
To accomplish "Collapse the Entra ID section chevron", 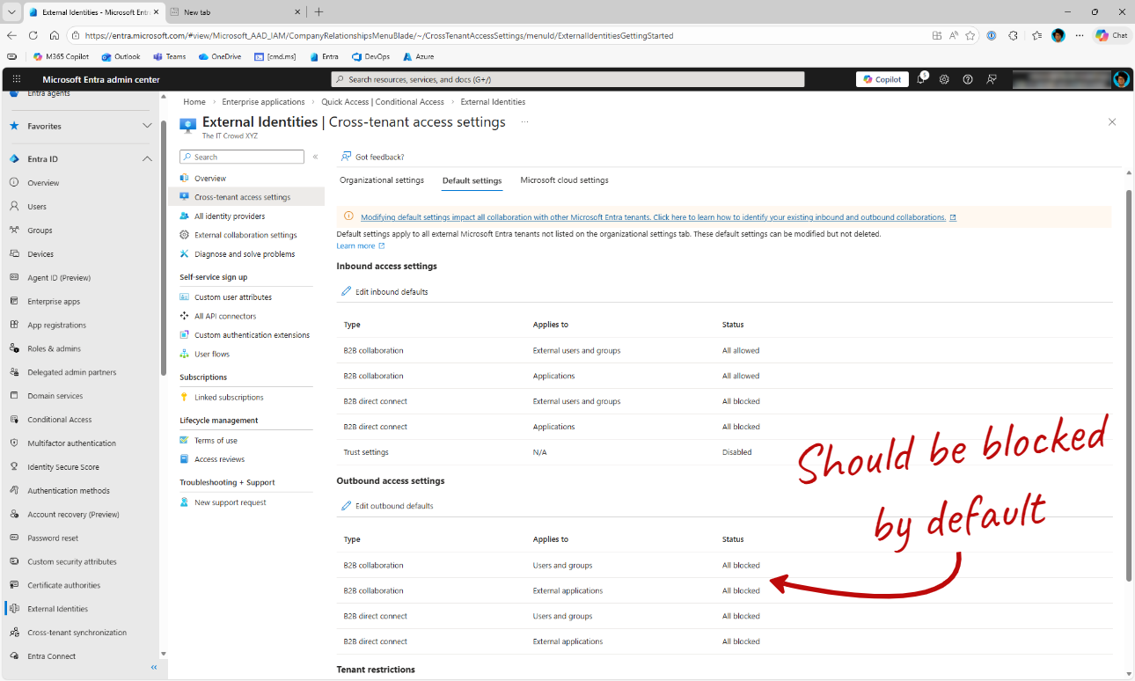I will click(x=147, y=159).
